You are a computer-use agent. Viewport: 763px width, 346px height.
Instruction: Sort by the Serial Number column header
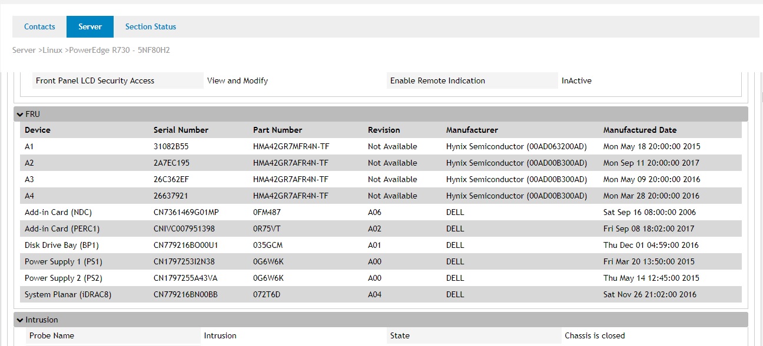181,130
